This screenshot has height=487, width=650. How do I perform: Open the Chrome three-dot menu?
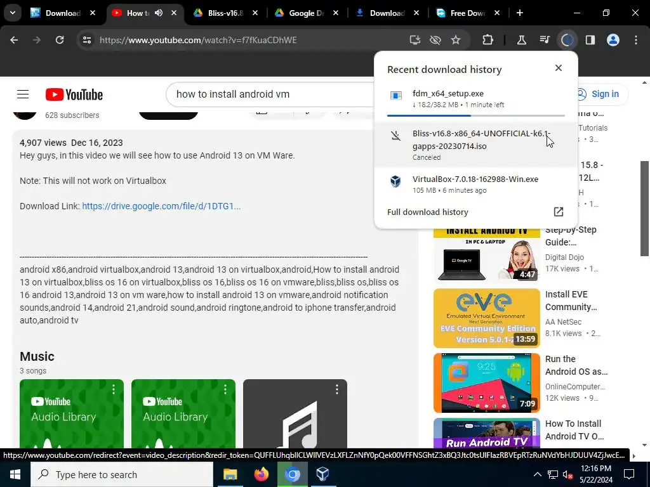[636, 40]
